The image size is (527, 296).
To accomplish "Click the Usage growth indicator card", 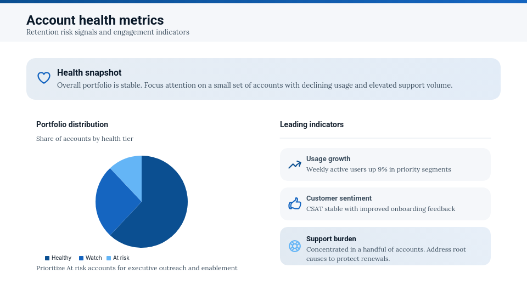I will click(x=385, y=164).
